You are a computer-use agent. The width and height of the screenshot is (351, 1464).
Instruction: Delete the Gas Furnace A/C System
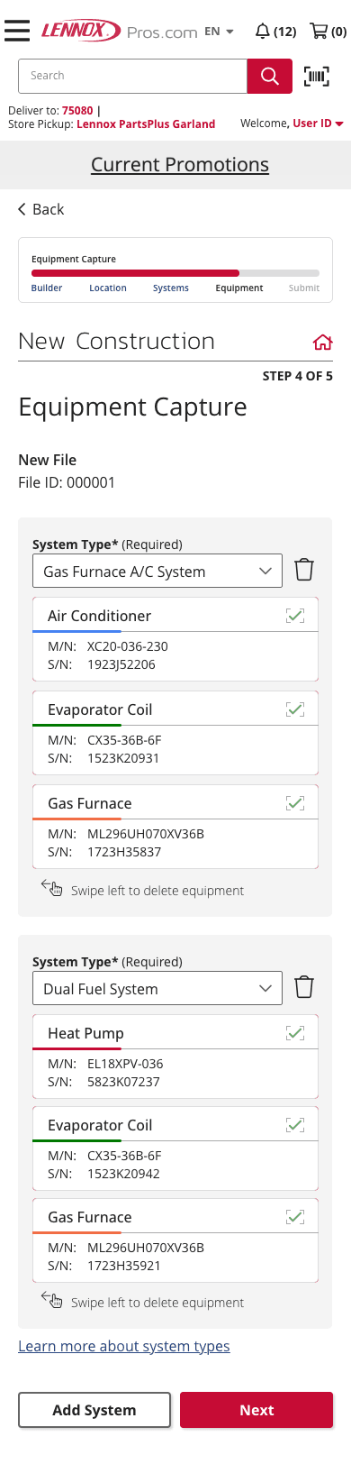[304, 570]
